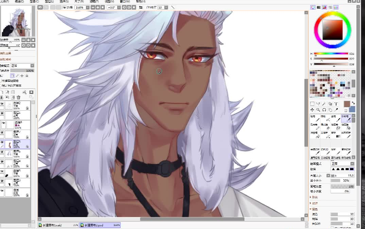Toggle preserve opacity lock icon
Screen dimensions: 365x229
[x=12, y=76]
